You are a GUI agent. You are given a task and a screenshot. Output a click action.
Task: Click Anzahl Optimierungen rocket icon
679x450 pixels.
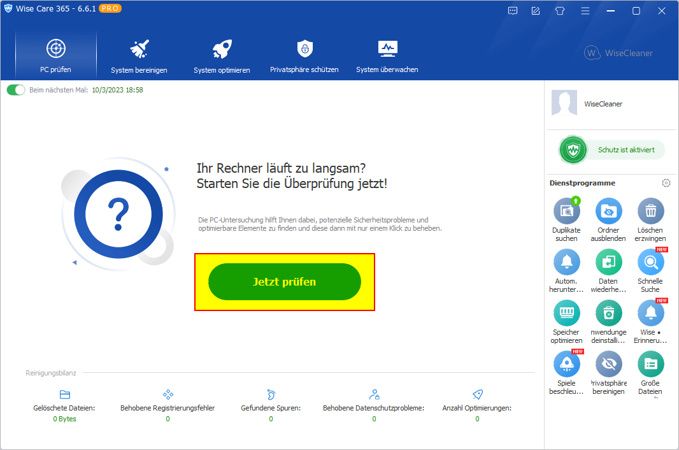pyautogui.click(x=477, y=395)
